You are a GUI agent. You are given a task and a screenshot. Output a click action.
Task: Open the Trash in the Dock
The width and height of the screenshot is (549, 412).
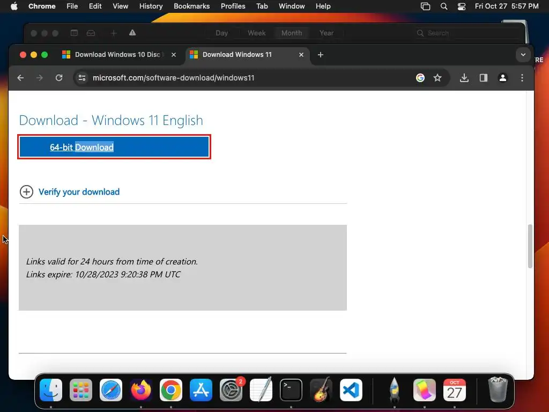click(498, 389)
